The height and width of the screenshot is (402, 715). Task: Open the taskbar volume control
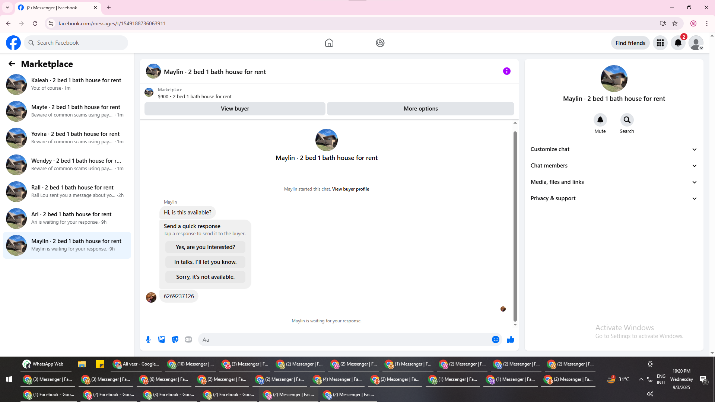(x=650, y=394)
